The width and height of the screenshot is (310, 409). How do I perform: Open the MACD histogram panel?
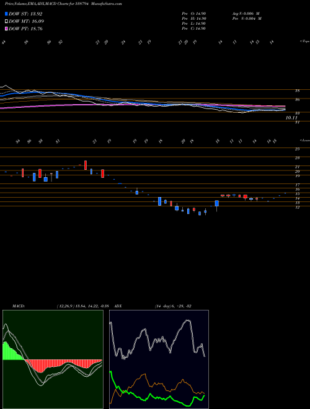click(53, 359)
